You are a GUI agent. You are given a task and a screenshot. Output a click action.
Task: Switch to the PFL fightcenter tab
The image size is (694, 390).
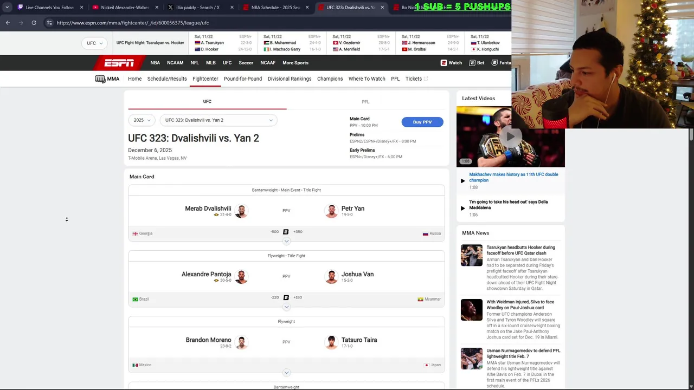[365, 101]
